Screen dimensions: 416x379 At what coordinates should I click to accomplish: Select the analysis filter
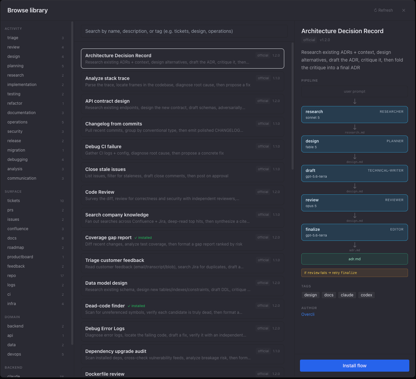(35, 169)
